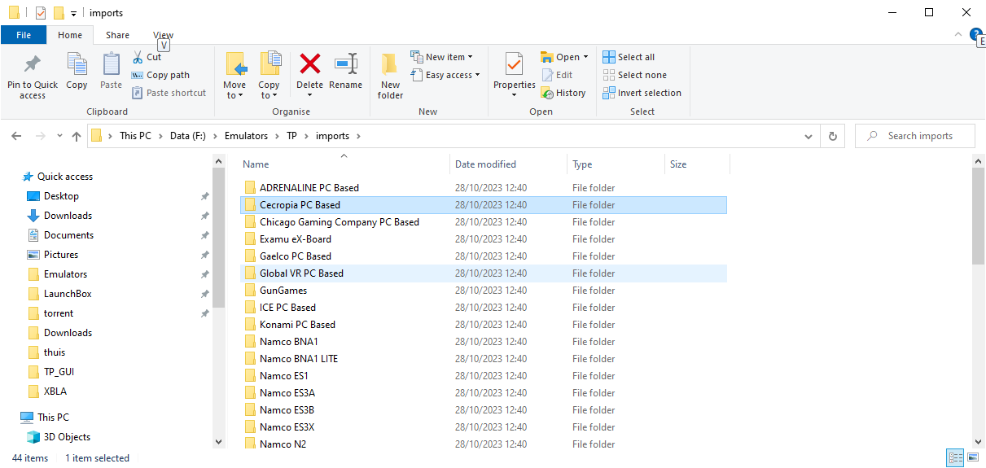Switch to the Share ribbon tab
Viewport: 986px width, 468px height.
[x=117, y=35]
